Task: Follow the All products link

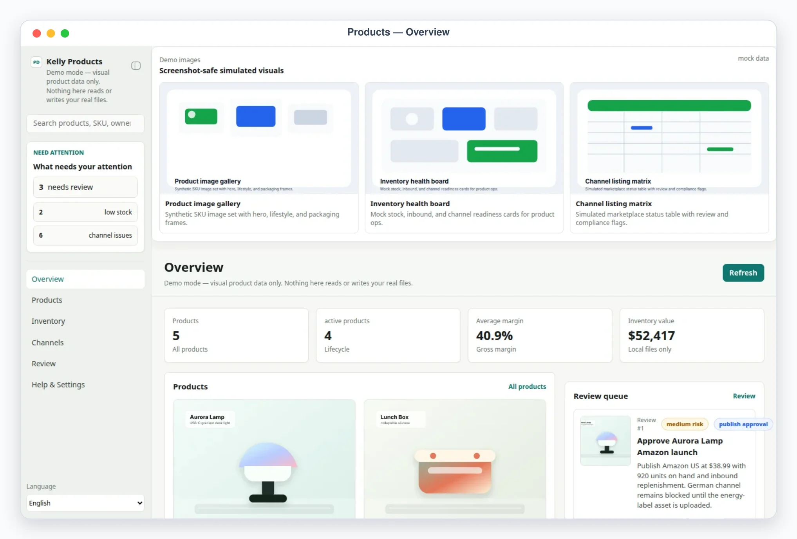Action: tap(527, 386)
